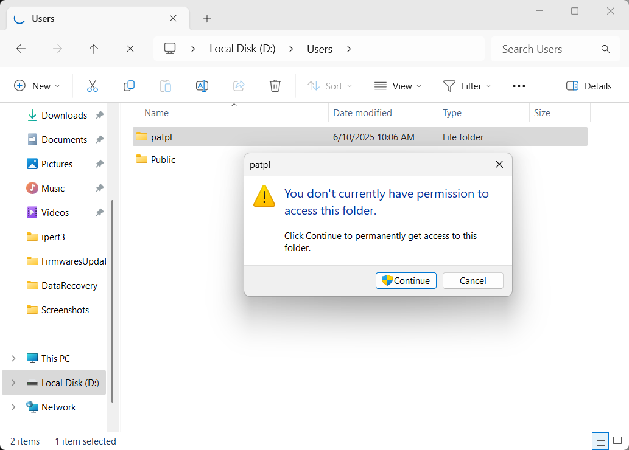This screenshot has height=450, width=629.
Task: Add a new tab with plus button
Action: click(207, 19)
